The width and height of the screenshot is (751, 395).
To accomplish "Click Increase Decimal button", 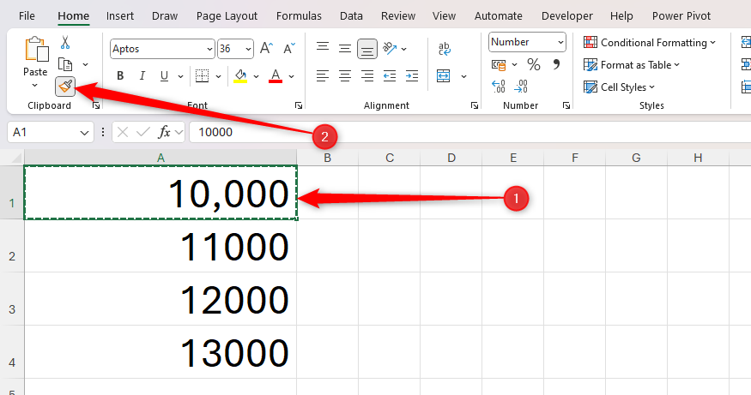I will (499, 86).
